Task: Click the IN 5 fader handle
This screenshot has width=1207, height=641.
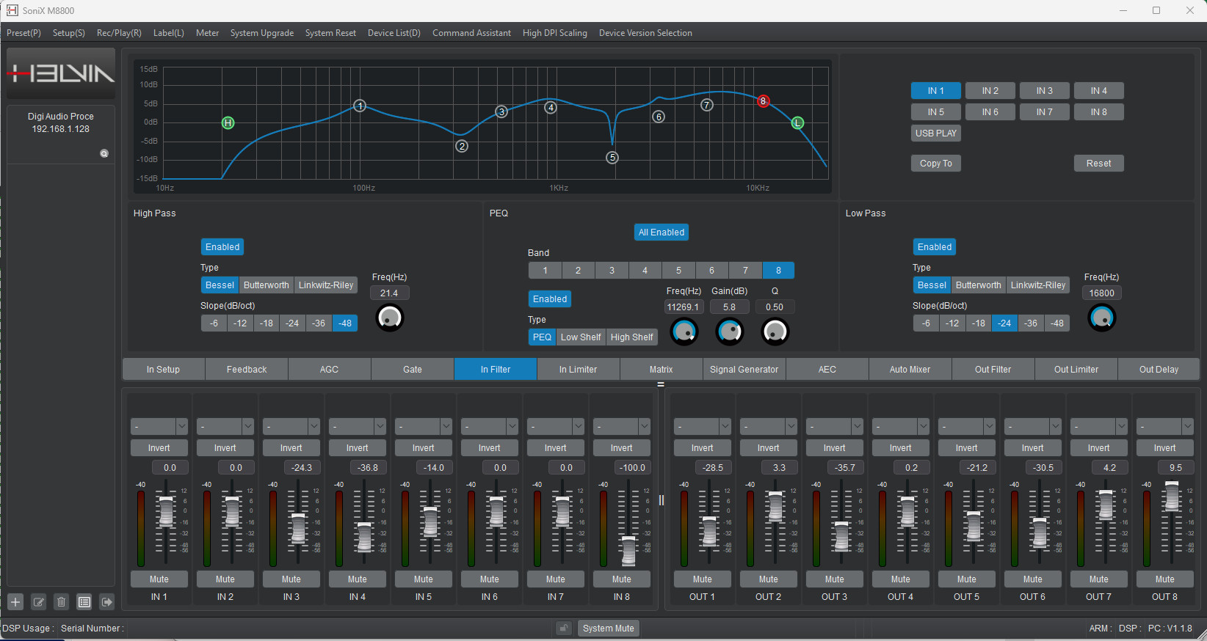Action: 431,521
